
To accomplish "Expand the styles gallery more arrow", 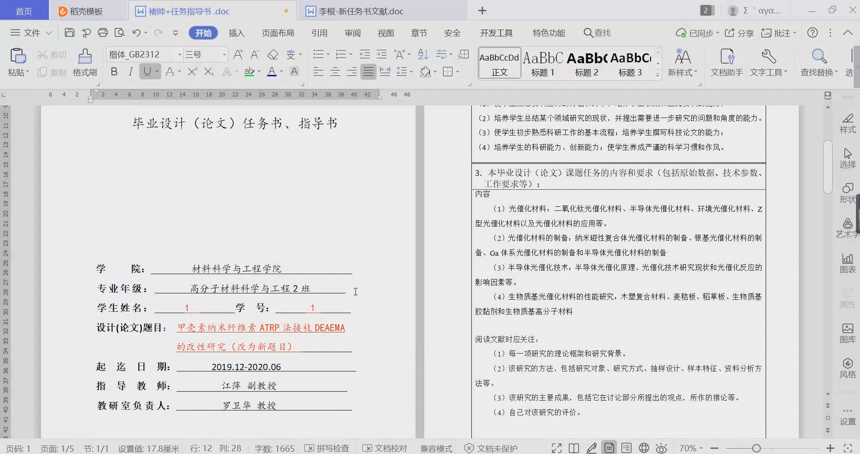I will click(658, 74).
